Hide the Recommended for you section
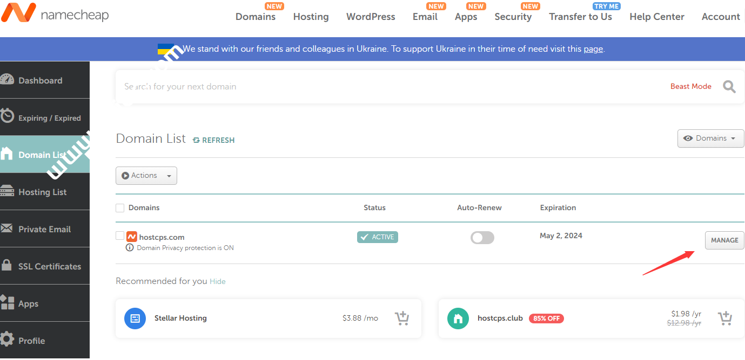 [x=218, y=281]
